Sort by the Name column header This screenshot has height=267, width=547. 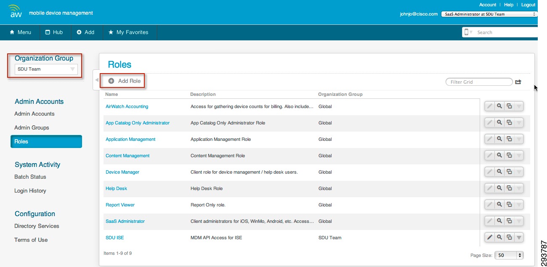click(x=112, y=95)
